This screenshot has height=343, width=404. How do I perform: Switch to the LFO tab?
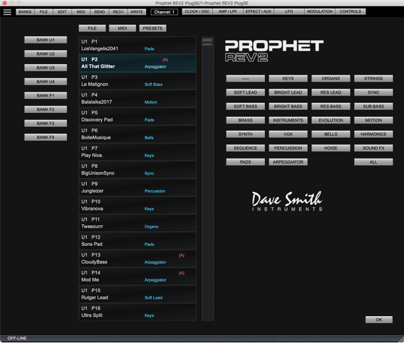(x=289, y=11)
